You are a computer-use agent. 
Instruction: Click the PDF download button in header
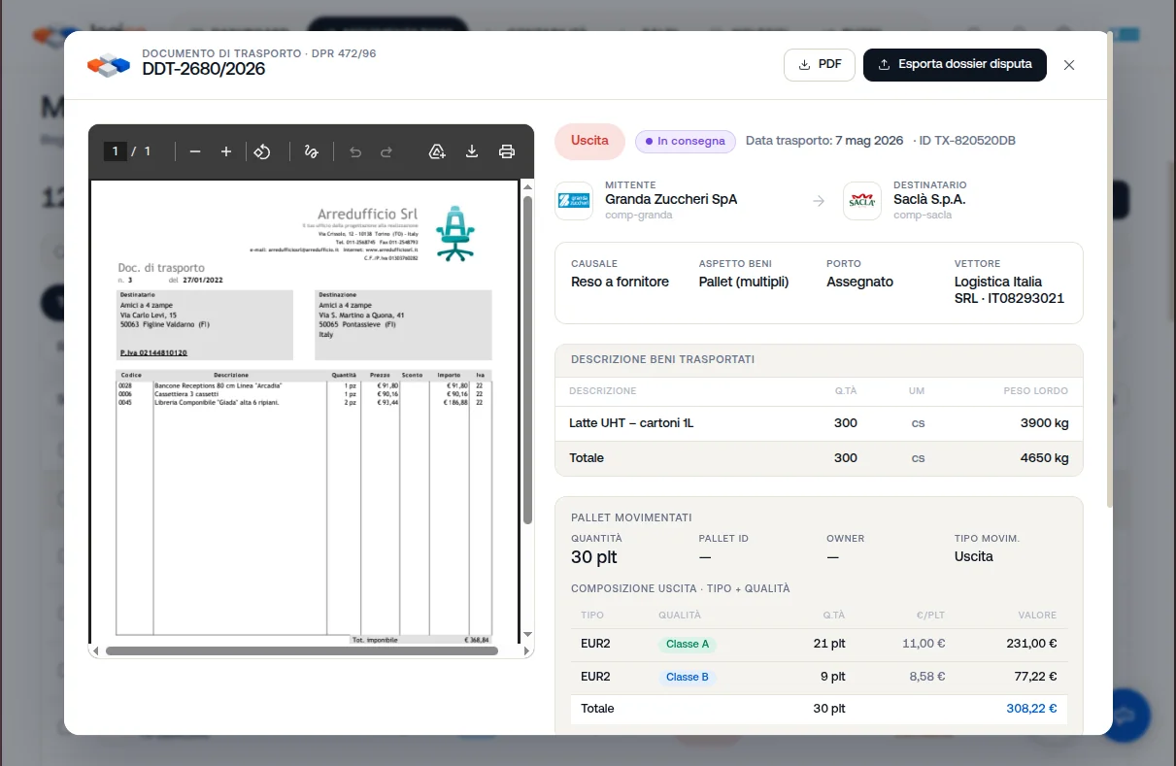820,65
